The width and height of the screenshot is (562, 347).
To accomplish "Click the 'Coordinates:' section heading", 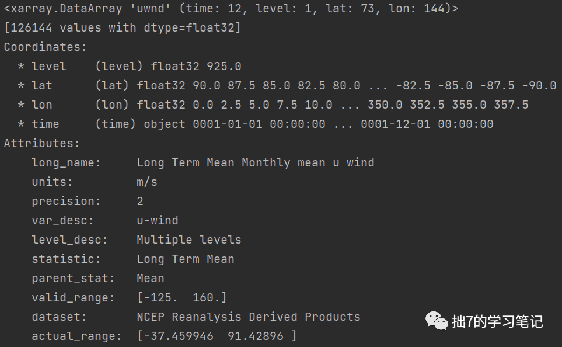I will (x=45, y=47).
